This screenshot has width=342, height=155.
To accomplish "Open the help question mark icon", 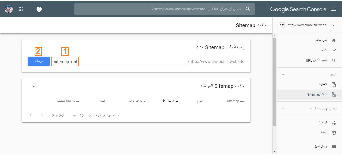I will 39,9.
